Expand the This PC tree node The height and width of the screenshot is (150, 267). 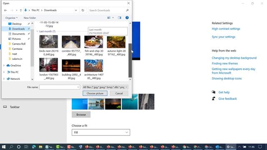4,72
